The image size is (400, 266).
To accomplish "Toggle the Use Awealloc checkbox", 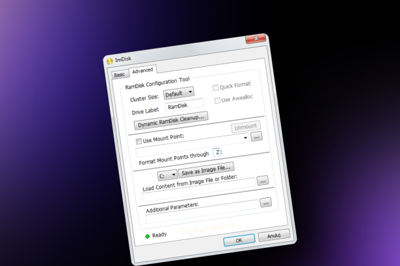I will 217,101.
